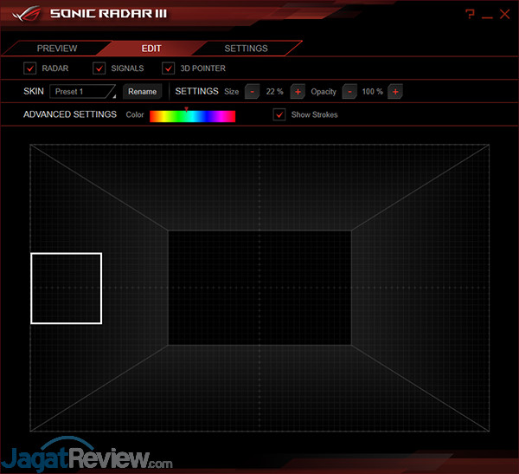Increase Size with the plus button
The image size is (519, 474).
(x=298, y=92)
